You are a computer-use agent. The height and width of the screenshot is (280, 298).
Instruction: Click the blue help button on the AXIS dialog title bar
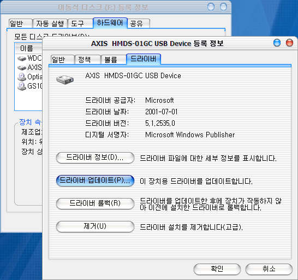point(277,43)
